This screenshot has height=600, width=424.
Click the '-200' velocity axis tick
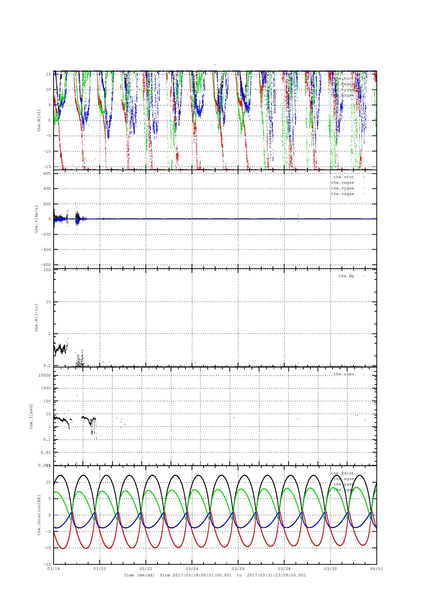point(46,234)
